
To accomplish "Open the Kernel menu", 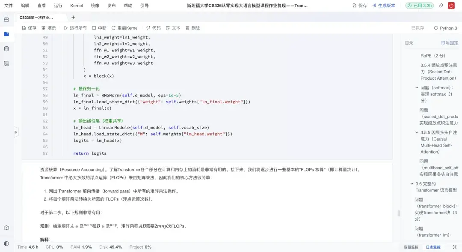I will pyautogui.click(x=76, y=6).
